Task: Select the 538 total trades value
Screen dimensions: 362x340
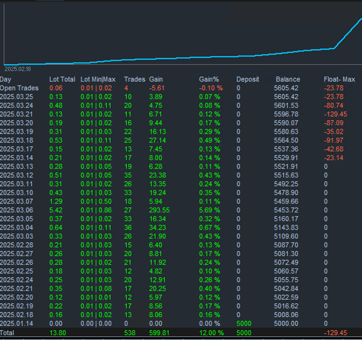Action: pyautogui.click(x=129, y=333)
